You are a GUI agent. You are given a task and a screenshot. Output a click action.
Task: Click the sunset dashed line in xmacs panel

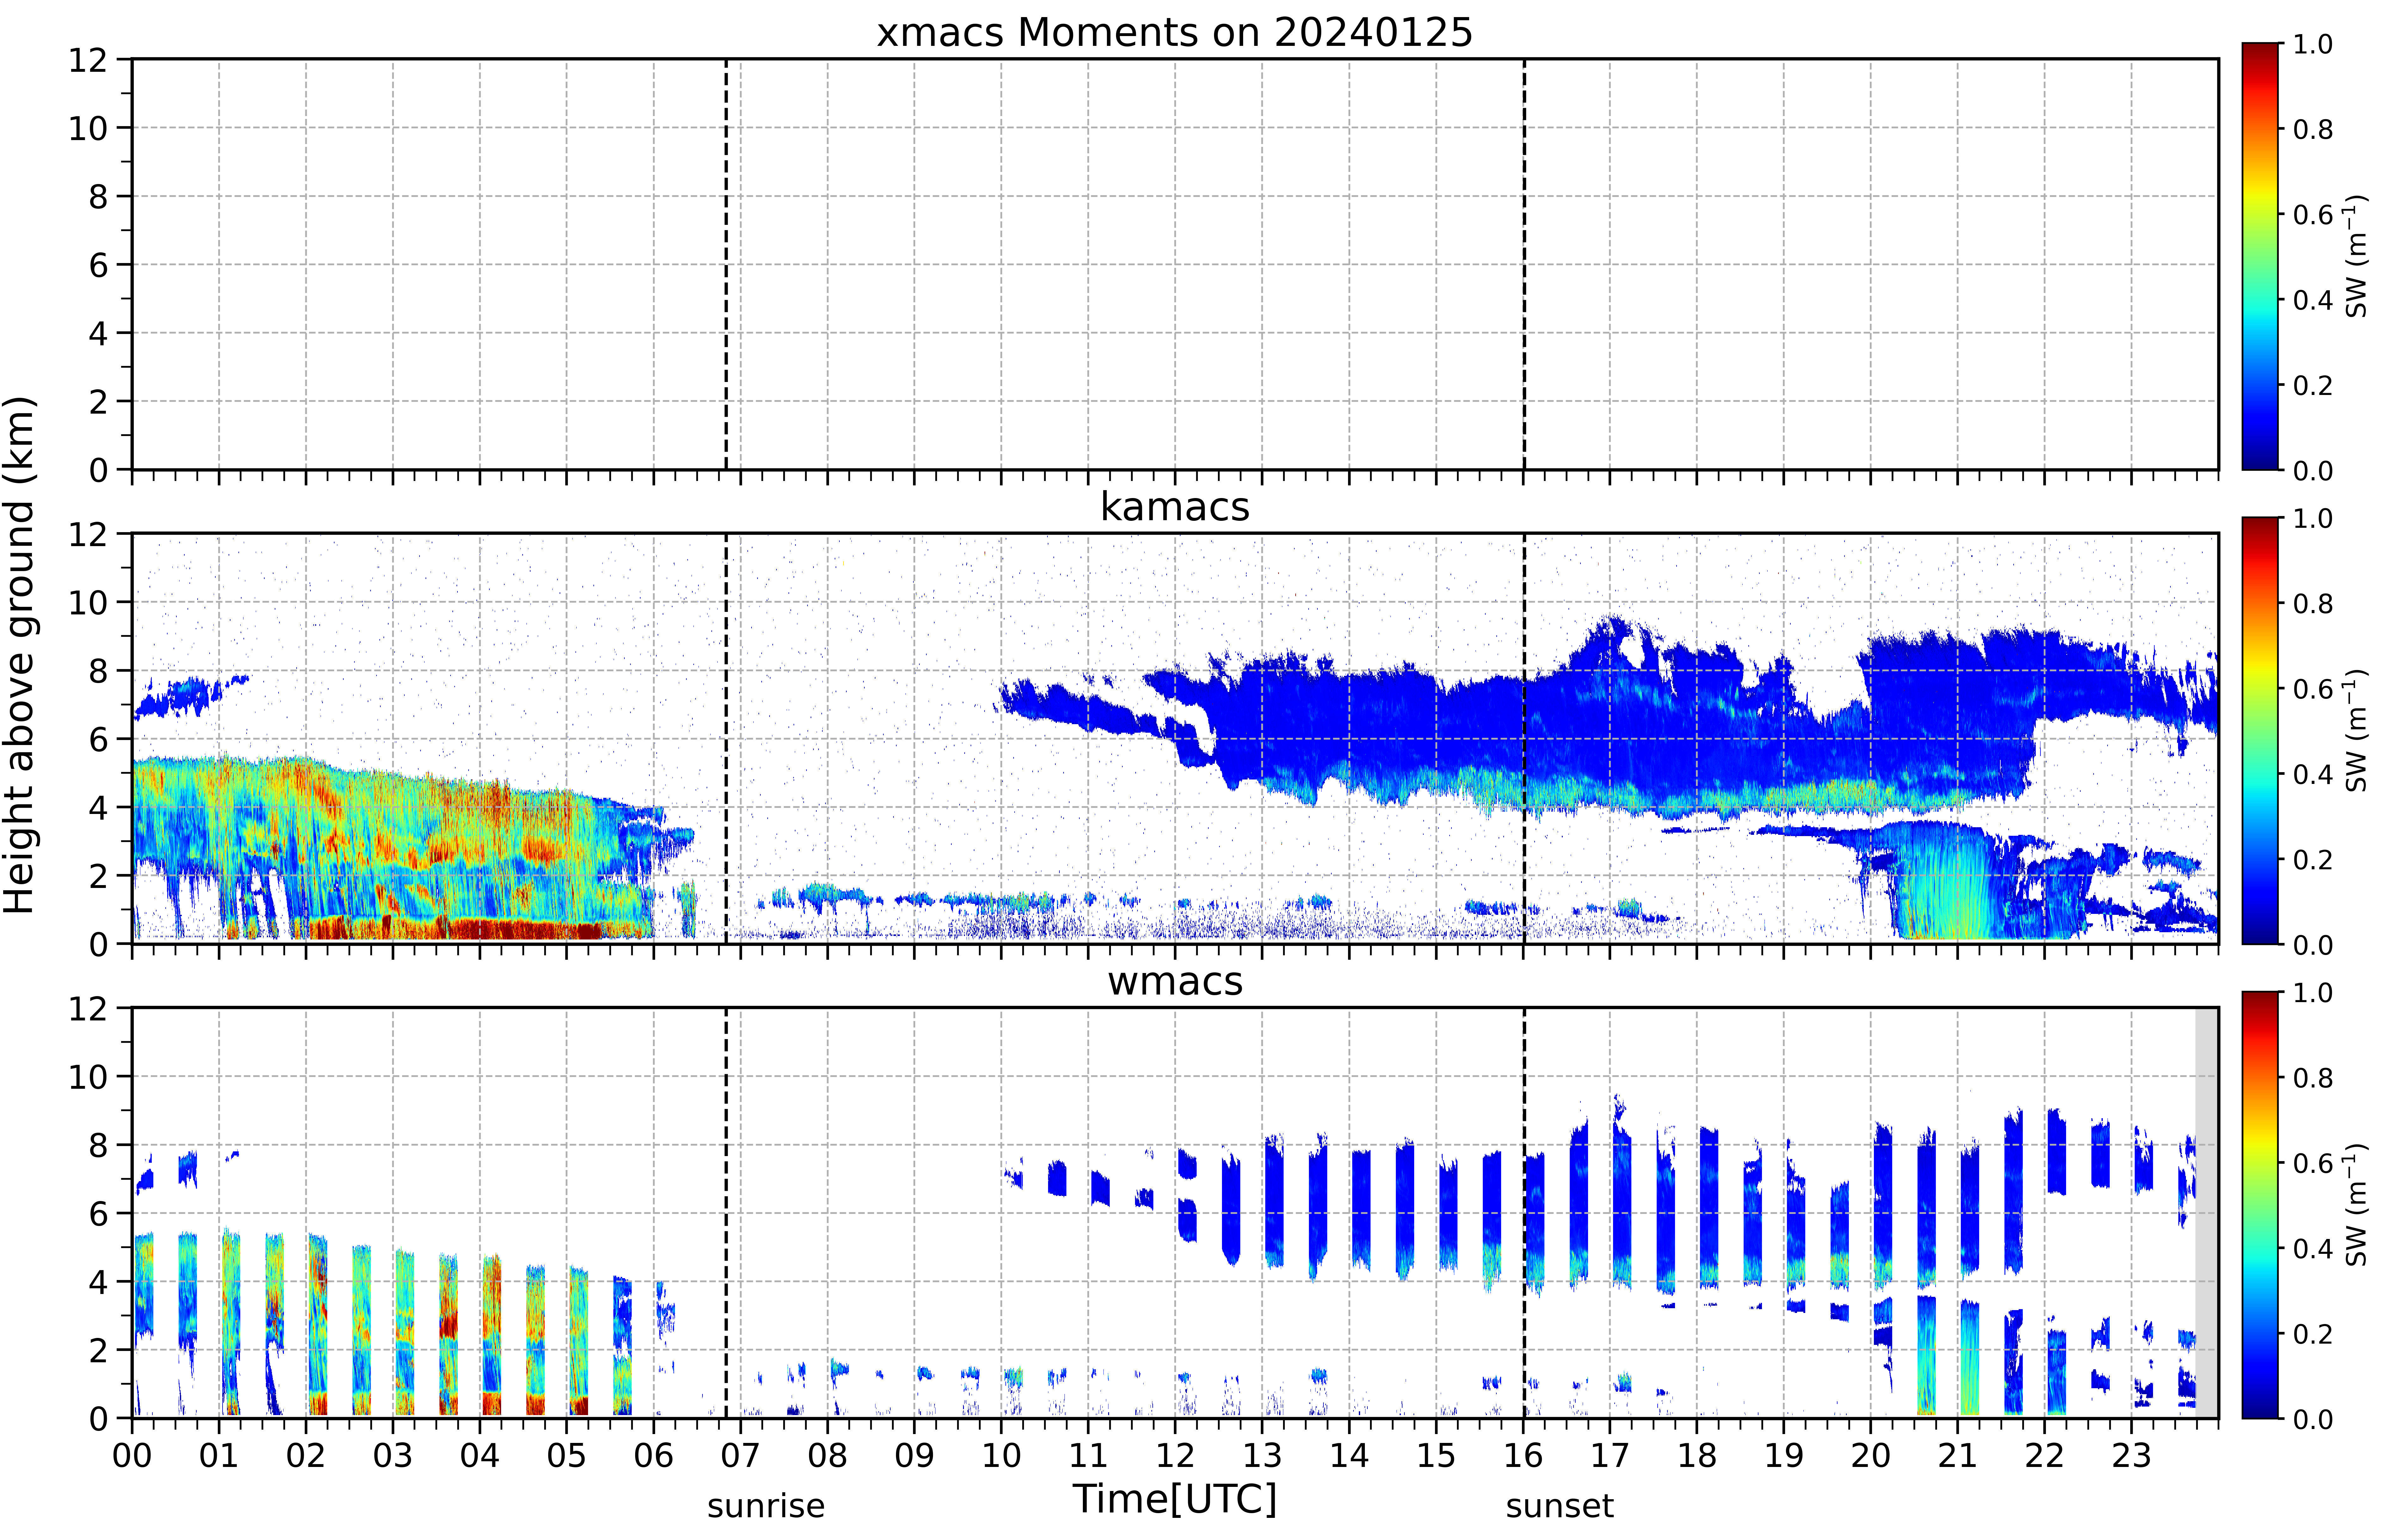tap(1525, 264)
